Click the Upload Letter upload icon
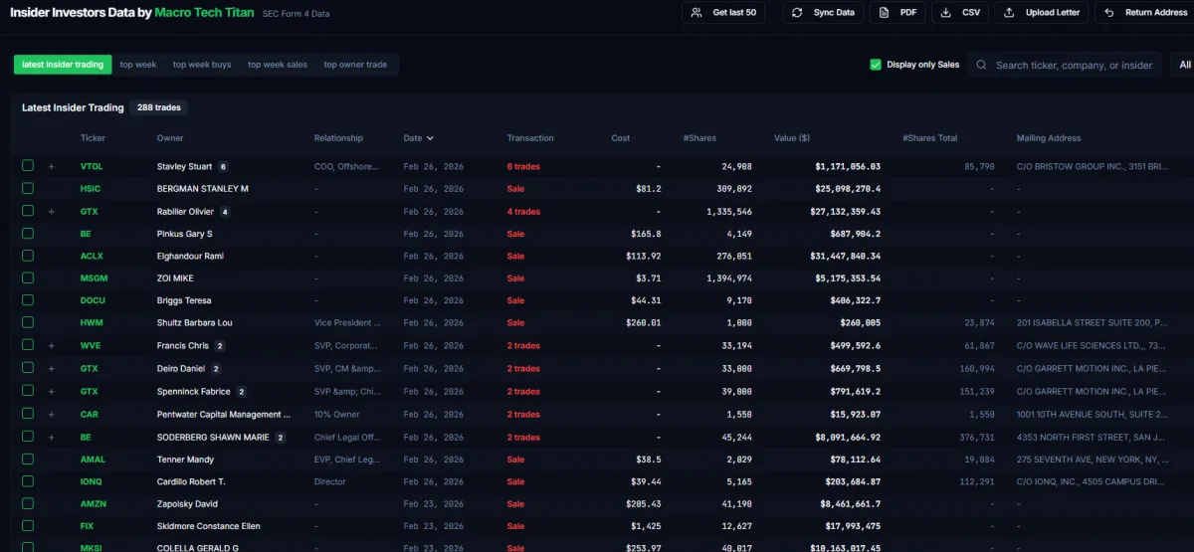The width and height of the screenshot is (1194, 552). [x=1009, y=13]
